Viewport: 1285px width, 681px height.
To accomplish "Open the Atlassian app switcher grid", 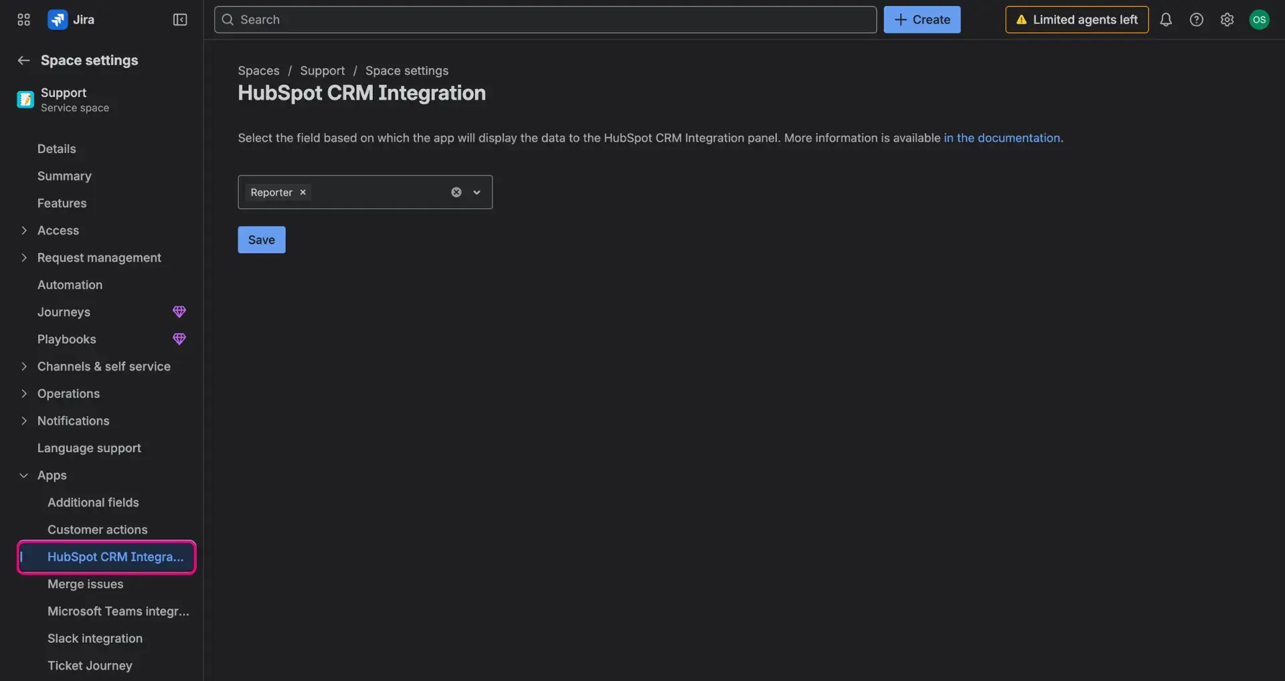I will coord(23,19).
